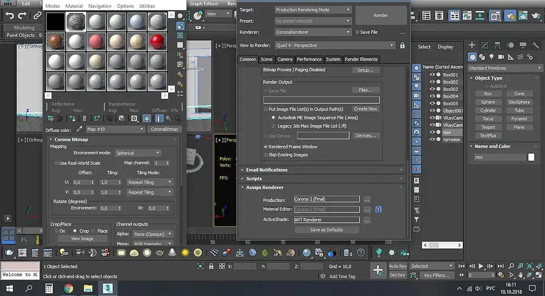This screenshot has width=545, height=296.
Task: Pick diffuse color with the eyedropper
Action: pyautogui.click(x=79, y=129)
